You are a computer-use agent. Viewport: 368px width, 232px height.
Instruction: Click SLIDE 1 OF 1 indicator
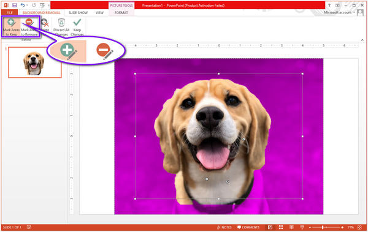(12, 227)
